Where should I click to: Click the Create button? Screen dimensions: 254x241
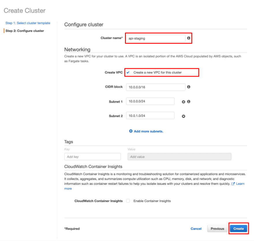[x=238, y=229]
